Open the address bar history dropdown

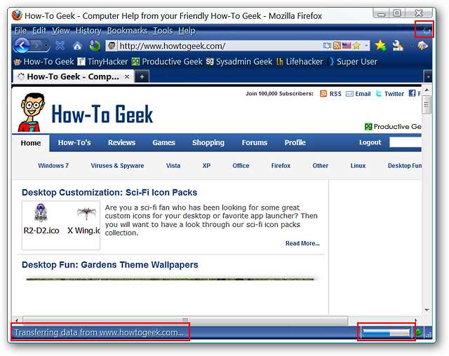[366, 46]
